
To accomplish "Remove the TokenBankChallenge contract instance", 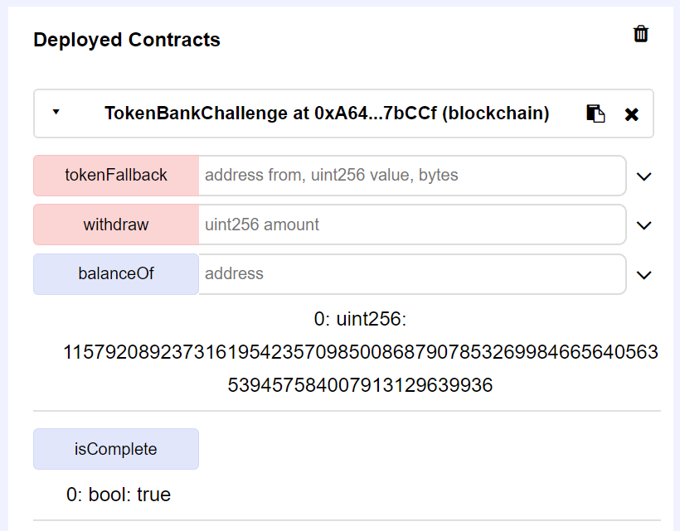I will tap(632, 113).
